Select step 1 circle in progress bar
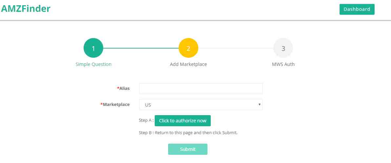The width and height of the screenshot is (391, 163). (93, 48)
